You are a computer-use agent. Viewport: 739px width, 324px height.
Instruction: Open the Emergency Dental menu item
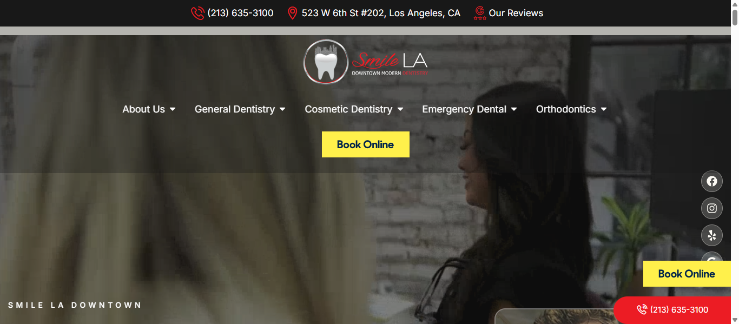464,109
